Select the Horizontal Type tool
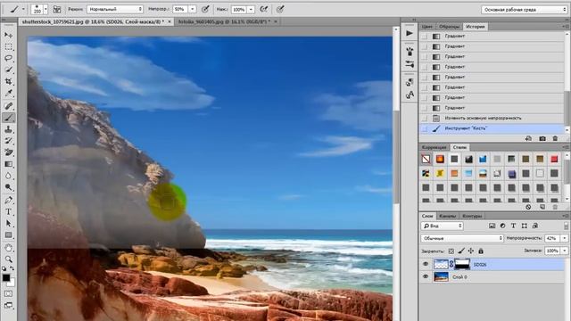The height and width of the screenshot is (321, 571). (8, 212)
